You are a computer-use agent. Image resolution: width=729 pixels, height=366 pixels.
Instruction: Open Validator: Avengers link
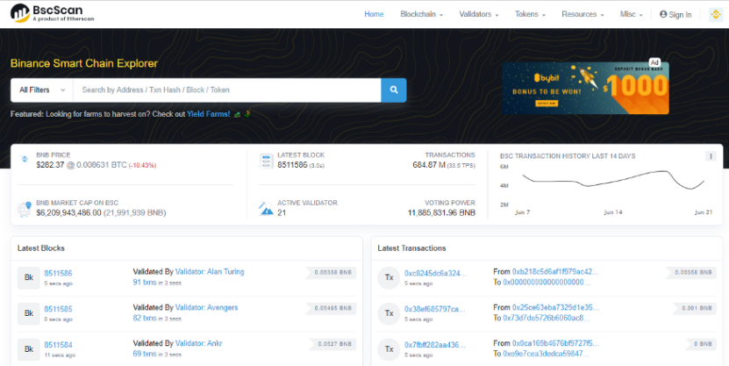(206, 307)
